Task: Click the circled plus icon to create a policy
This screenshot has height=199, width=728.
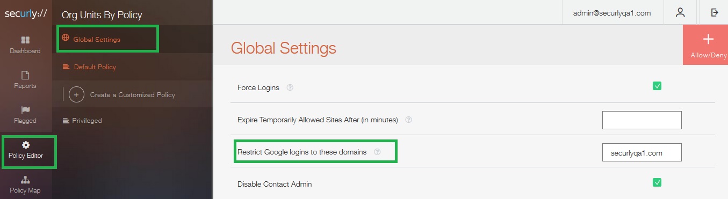Action: (x=76, y=94)
